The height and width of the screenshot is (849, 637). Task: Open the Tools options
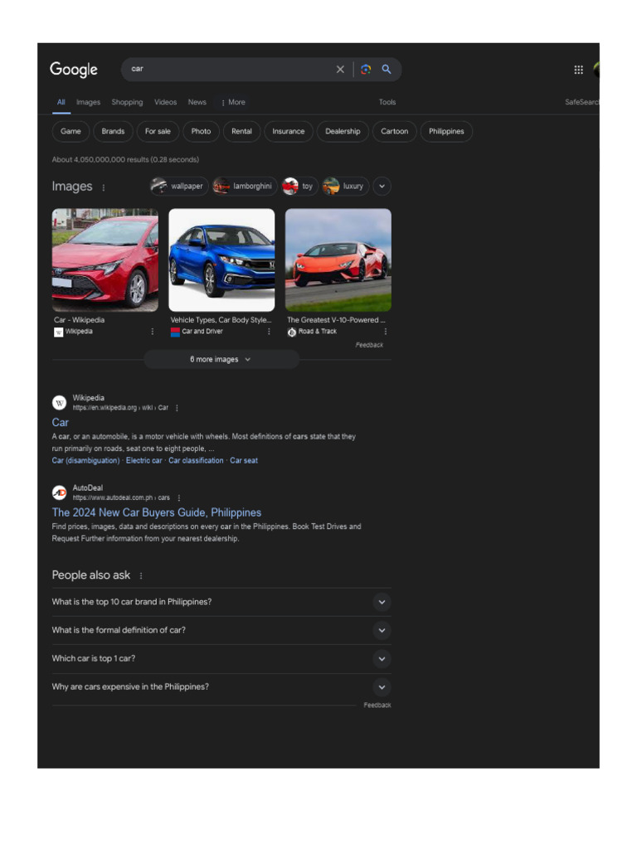pos(387,102)
